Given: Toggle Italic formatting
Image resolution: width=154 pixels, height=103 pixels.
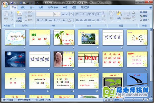Looking at the screenshot, I should click(42, 20).
